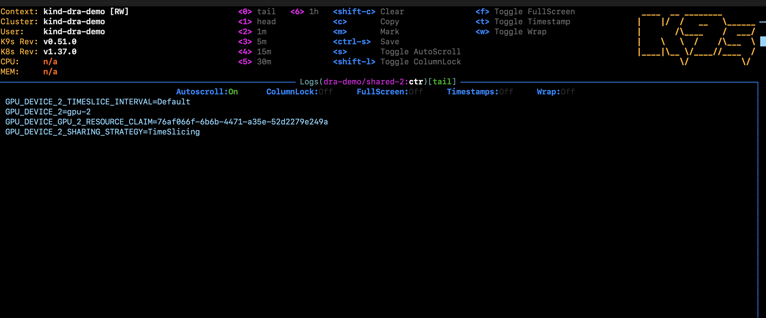Select the <1> head log range
Image resolution: width=766 pixels, height=318 pixels.
tap(257, 22)
